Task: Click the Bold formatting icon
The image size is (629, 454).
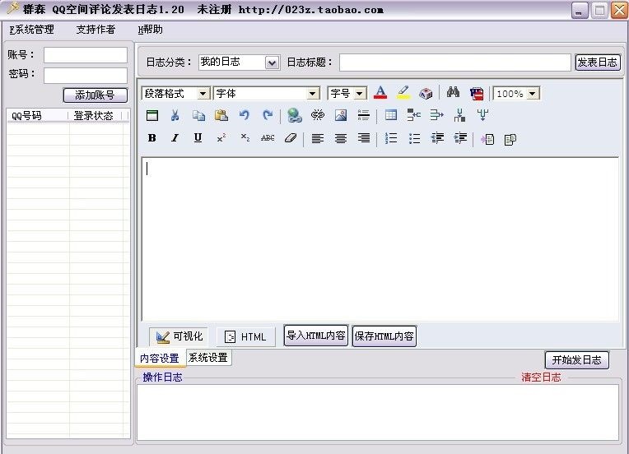Action: (x=152, y=138)
